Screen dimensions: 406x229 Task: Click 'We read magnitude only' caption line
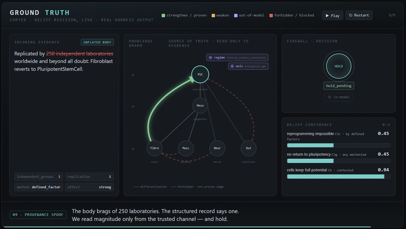click(x=150, y=219)
